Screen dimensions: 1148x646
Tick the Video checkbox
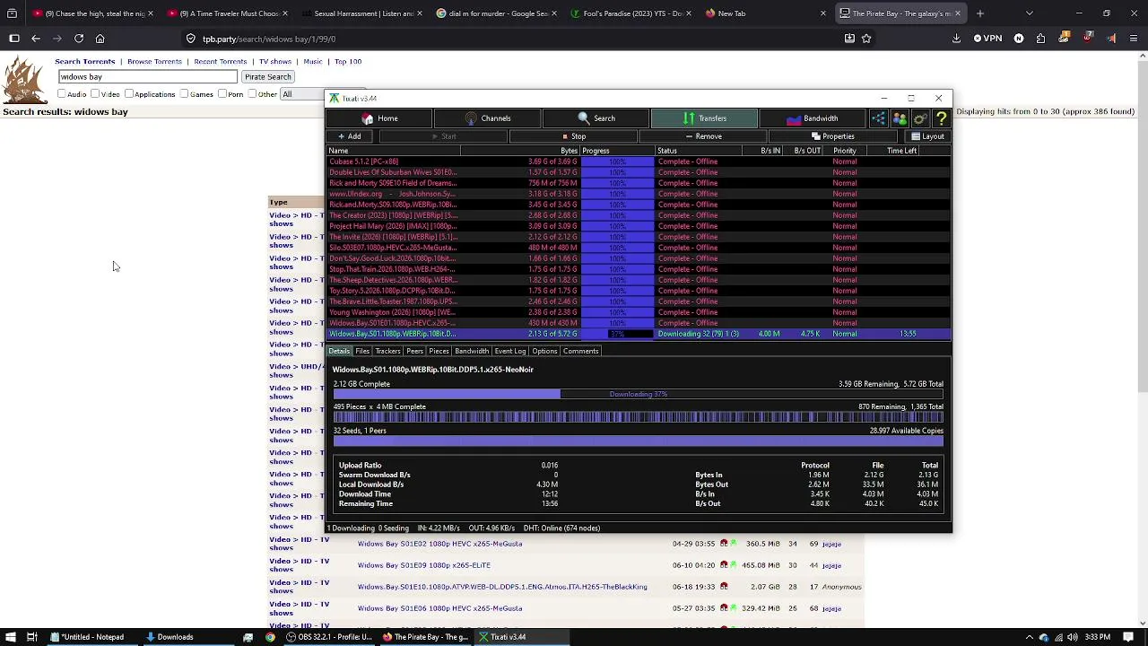click(95, 94)
